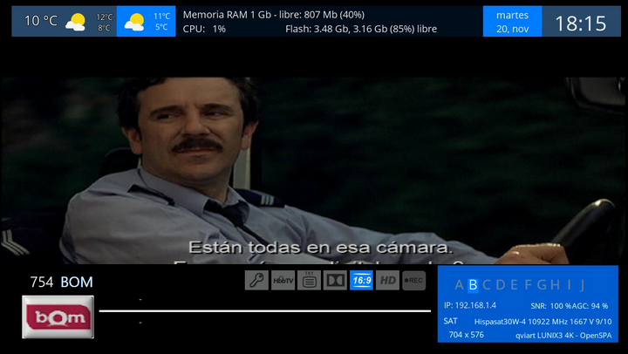Viewport: 628px width, 354px height.
Task: Click the AGC: 94 % value
Action: coord(590,306)
